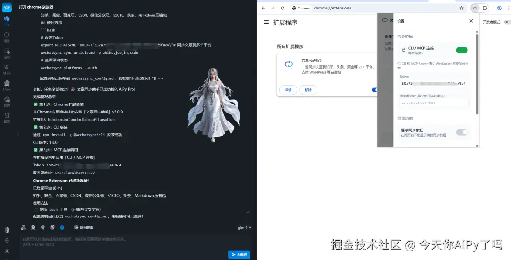511x260 pixels.
Task: Open the extensions page hamburger menu
Action: (x=266, y=22)
